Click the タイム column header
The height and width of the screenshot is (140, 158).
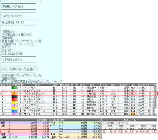coord(103,85)
